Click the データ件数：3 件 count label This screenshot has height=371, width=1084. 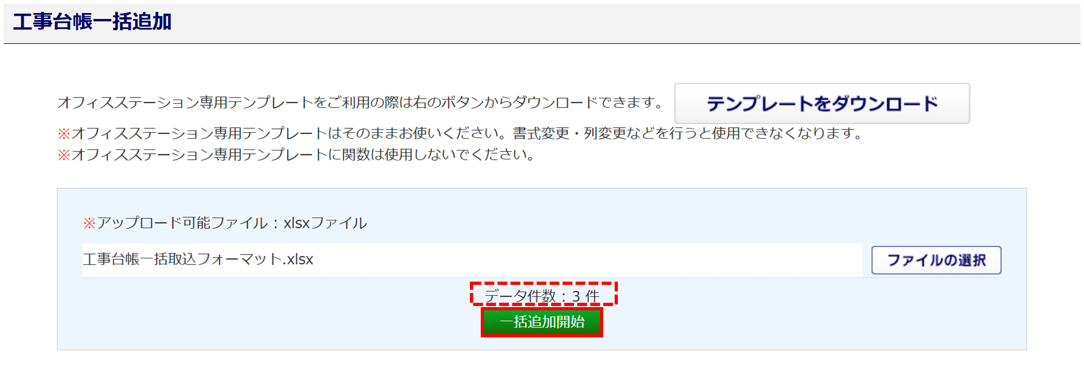click(543, 296)
